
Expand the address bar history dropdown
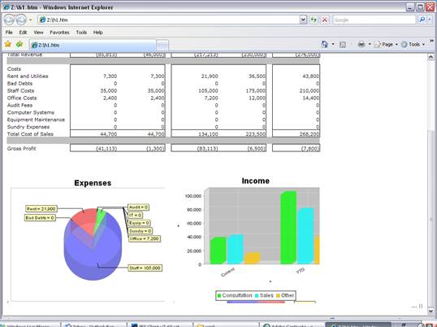pyautogui.click(x=303, y=20)
